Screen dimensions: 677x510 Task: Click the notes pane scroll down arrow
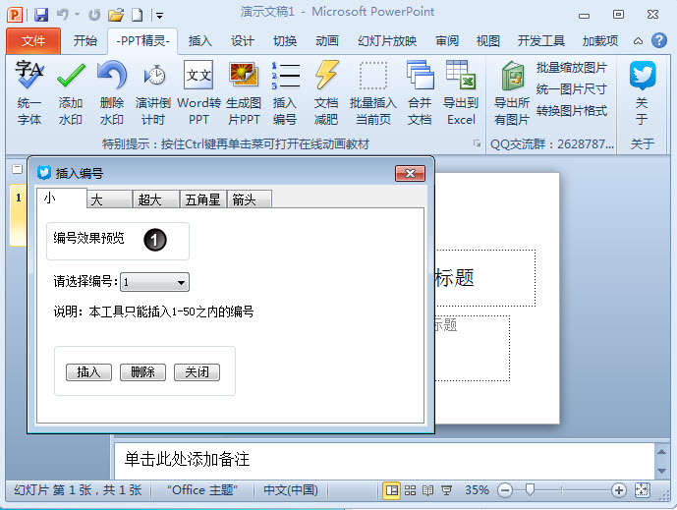click(661, 471)
